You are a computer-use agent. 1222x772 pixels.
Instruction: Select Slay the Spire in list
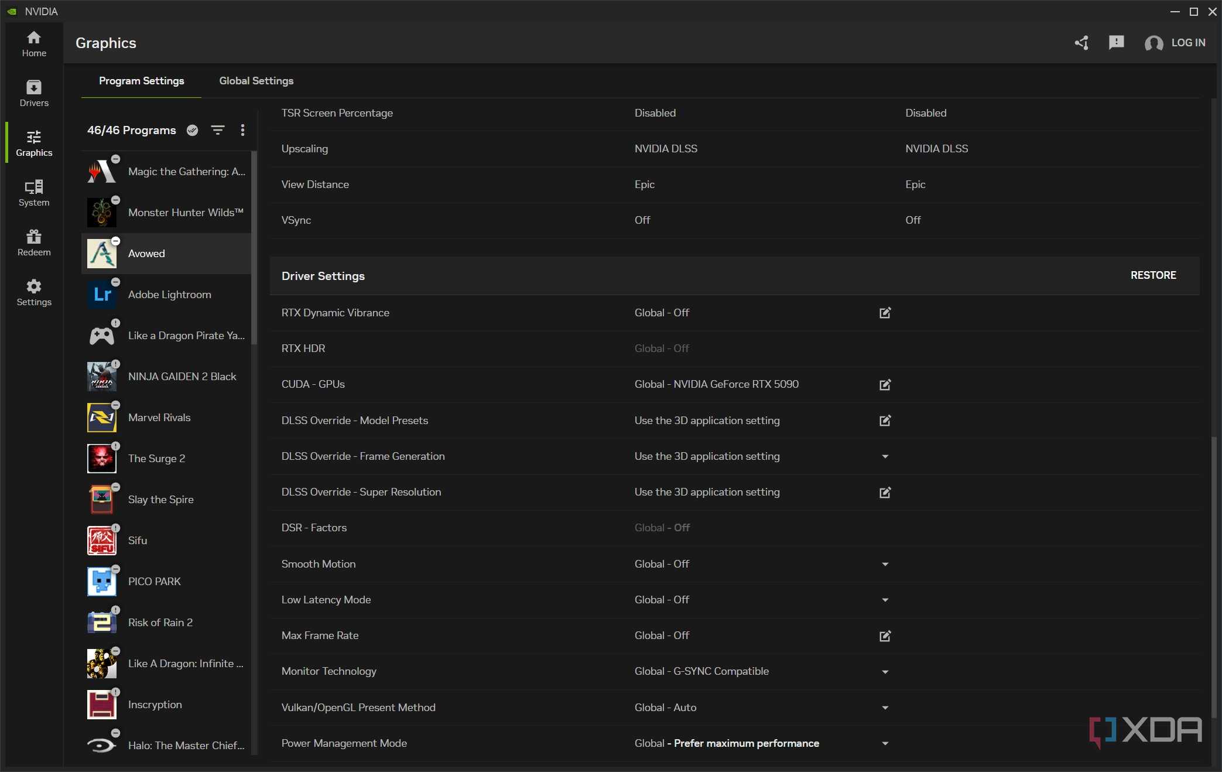[x=166, y=500]
